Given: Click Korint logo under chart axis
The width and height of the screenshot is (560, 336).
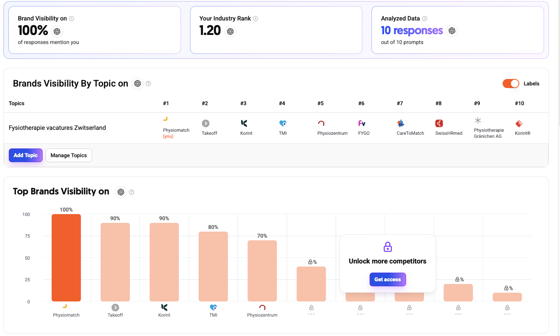Looking at the screenshot, I should coord(164,308).
